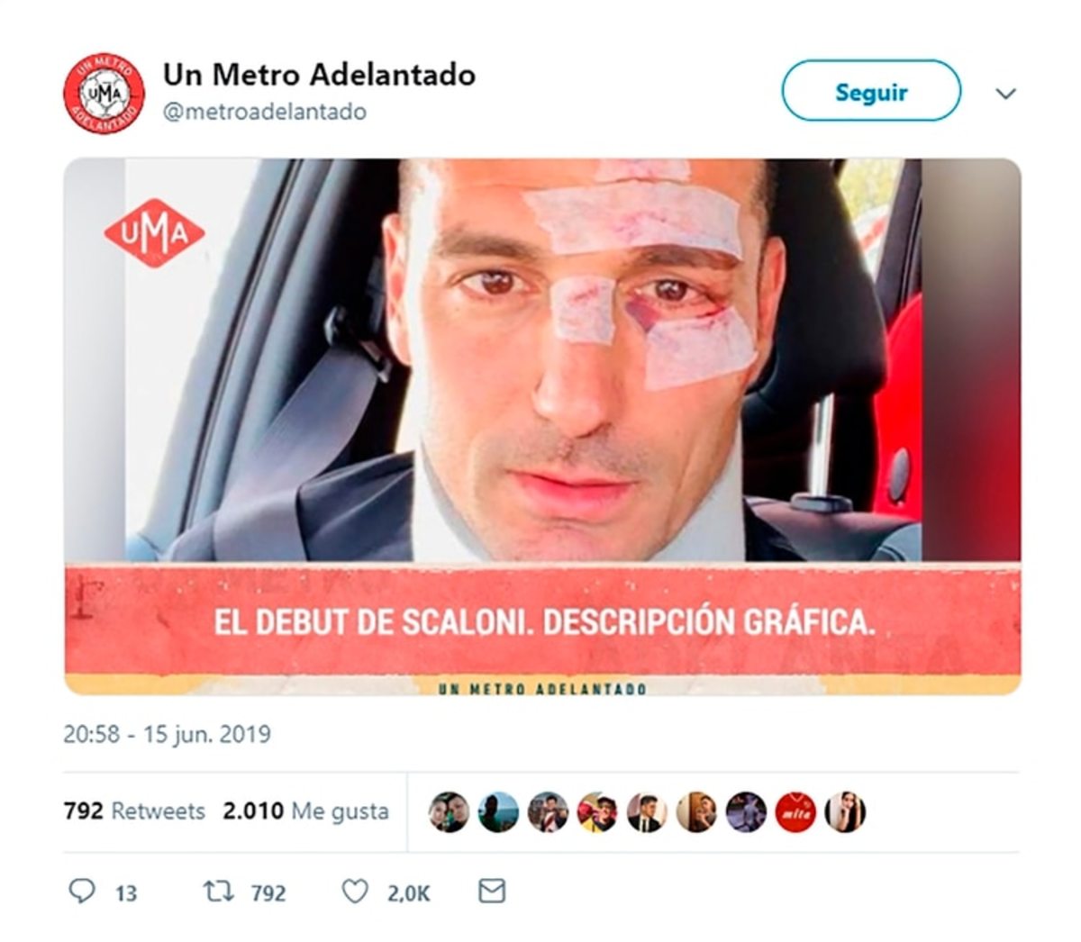Click the reply count 13

[126, 893]
